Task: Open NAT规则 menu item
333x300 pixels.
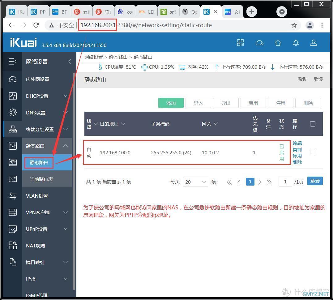Action: pyautogui.click(x=36, y=246)
